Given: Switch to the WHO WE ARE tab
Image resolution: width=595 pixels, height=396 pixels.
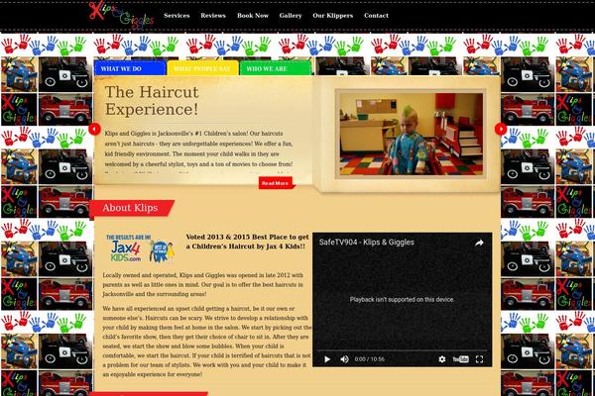Looking at the screenshot, I should click(x=276, y=68).
